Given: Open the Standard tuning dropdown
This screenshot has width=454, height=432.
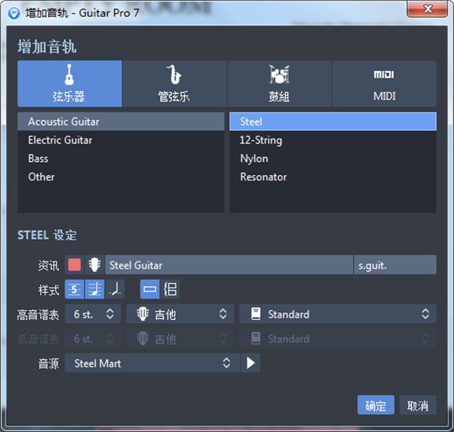Looking at the screenshot, I should tap(337, 315).
